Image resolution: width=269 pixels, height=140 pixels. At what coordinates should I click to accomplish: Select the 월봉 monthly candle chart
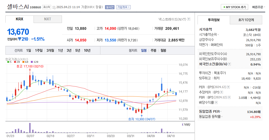(x=163, y=50)
